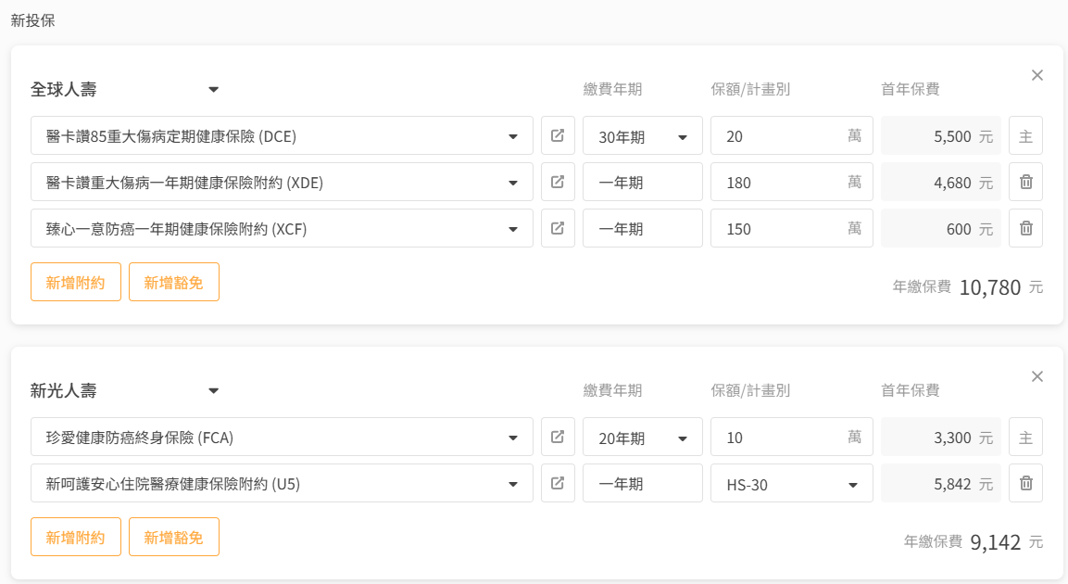This screenshot has height=584, width=1068.
Task: Open external link for 臻心一意防癌一年期健康保險附約 (XCF)
Action: click(558, 228)
